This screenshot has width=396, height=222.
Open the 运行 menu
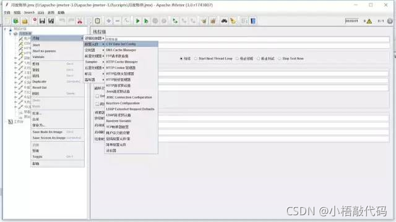click(x=41, y=12)
